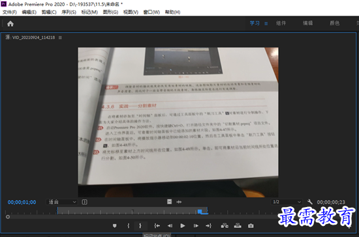Open the 标记(M) menu
The image size is (359, 237).
[89, 12]
